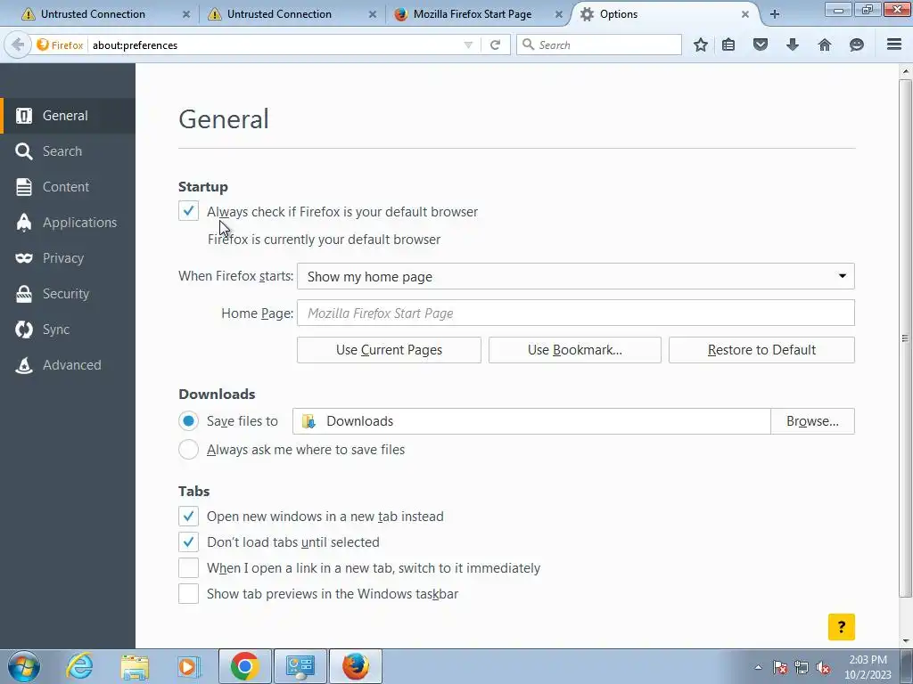Click the Firefox identity icon in URL bar
Screen dimensions: 913x684
click(x=43, y=45)
